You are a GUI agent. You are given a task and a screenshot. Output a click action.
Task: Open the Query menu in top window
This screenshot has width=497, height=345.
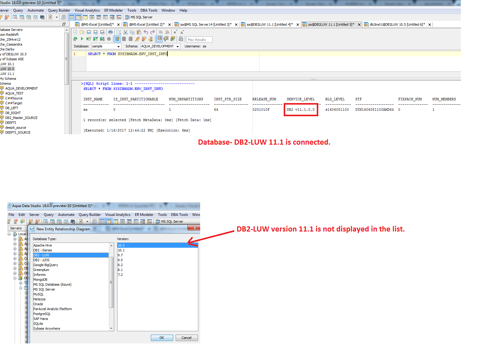(18, 10)
